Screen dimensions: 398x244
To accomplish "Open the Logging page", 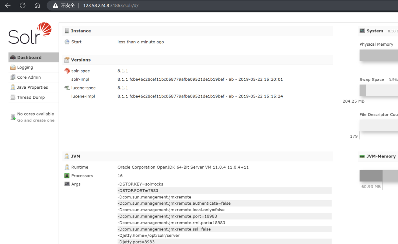I will click(34, 67).
